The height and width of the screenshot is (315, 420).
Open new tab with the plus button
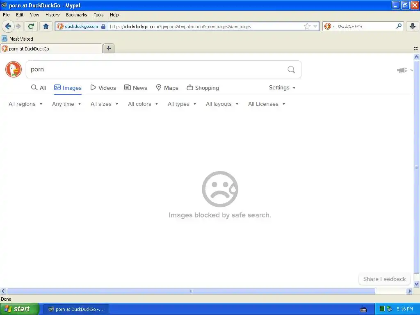click(108, 48)
